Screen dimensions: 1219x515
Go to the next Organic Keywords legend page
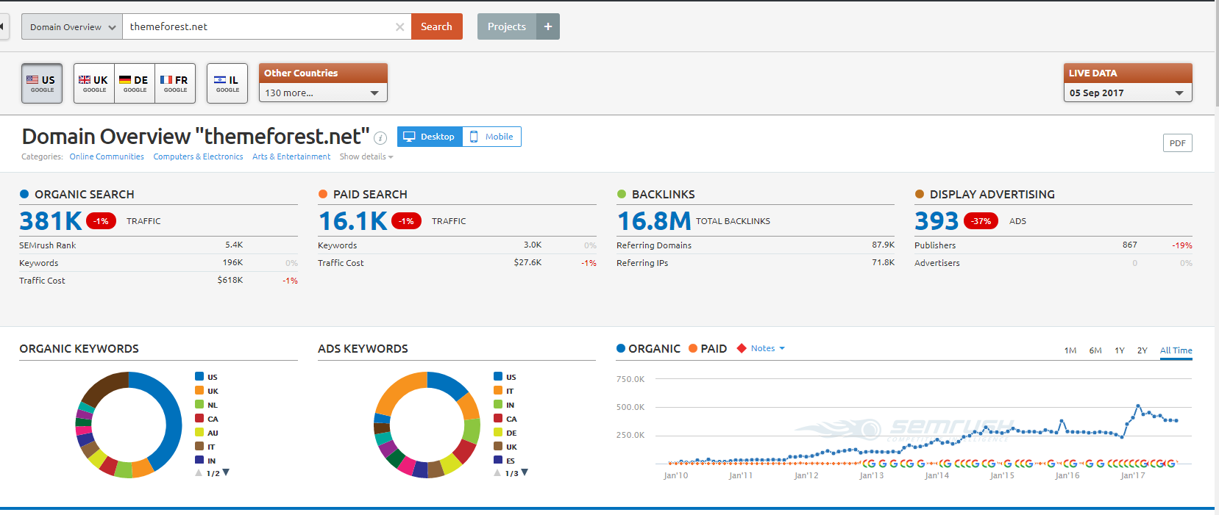[x=226, y=472]
